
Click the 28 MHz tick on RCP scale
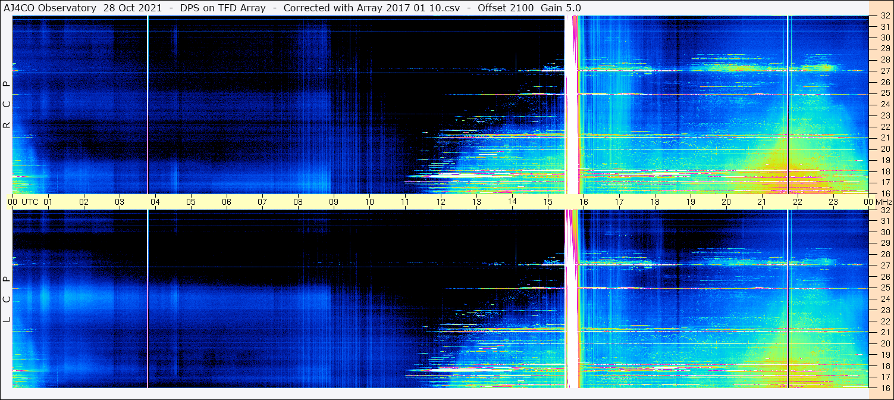885,60
